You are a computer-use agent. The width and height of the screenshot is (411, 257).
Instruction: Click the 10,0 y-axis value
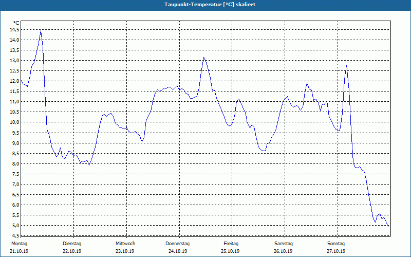[15, 122]
